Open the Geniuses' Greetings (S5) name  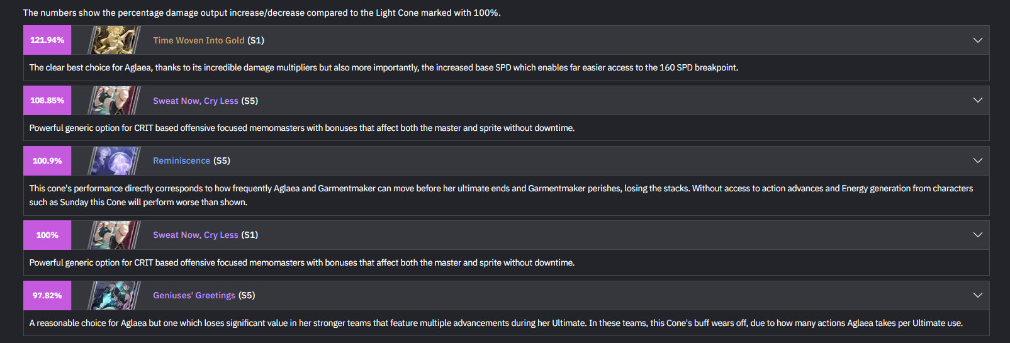pyautogui.click(x=204, y=296)
